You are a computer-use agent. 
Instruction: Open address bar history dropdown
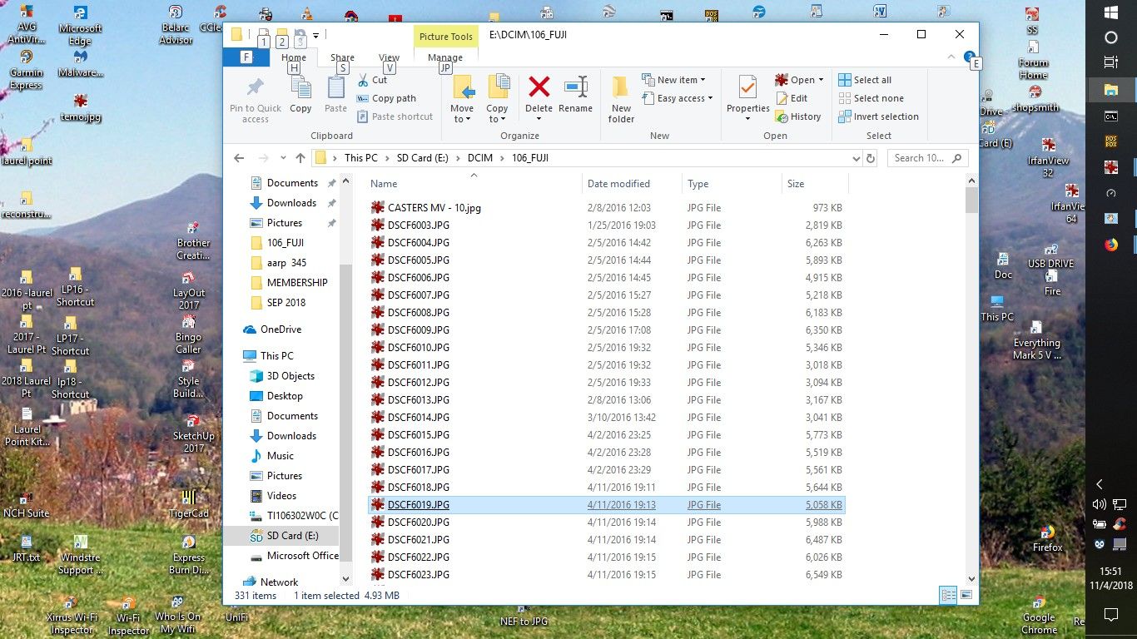coord(856,158)
